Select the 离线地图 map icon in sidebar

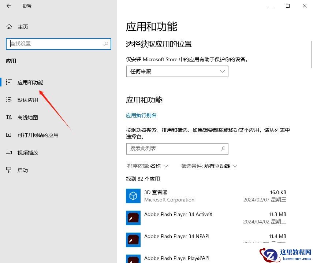point(9,117)
